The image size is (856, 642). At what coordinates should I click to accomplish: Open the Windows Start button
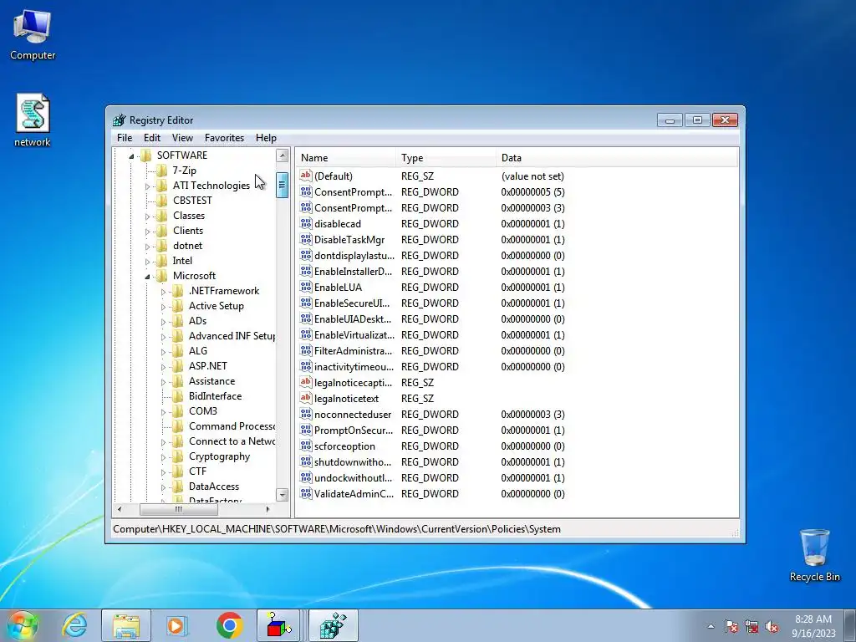point(23,625)
